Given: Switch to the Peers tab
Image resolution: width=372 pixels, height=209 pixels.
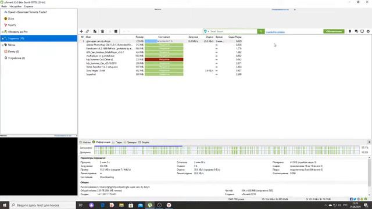Looking at the screenshot, I should pyautogui.click(x=117, y=142).
